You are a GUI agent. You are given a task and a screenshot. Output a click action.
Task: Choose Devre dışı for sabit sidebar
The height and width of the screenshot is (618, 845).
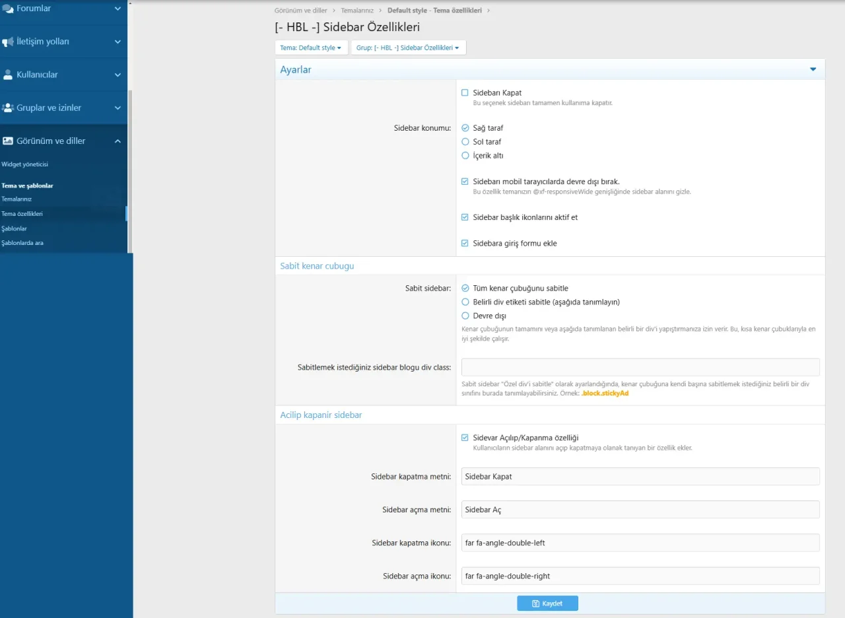(465, 316)
